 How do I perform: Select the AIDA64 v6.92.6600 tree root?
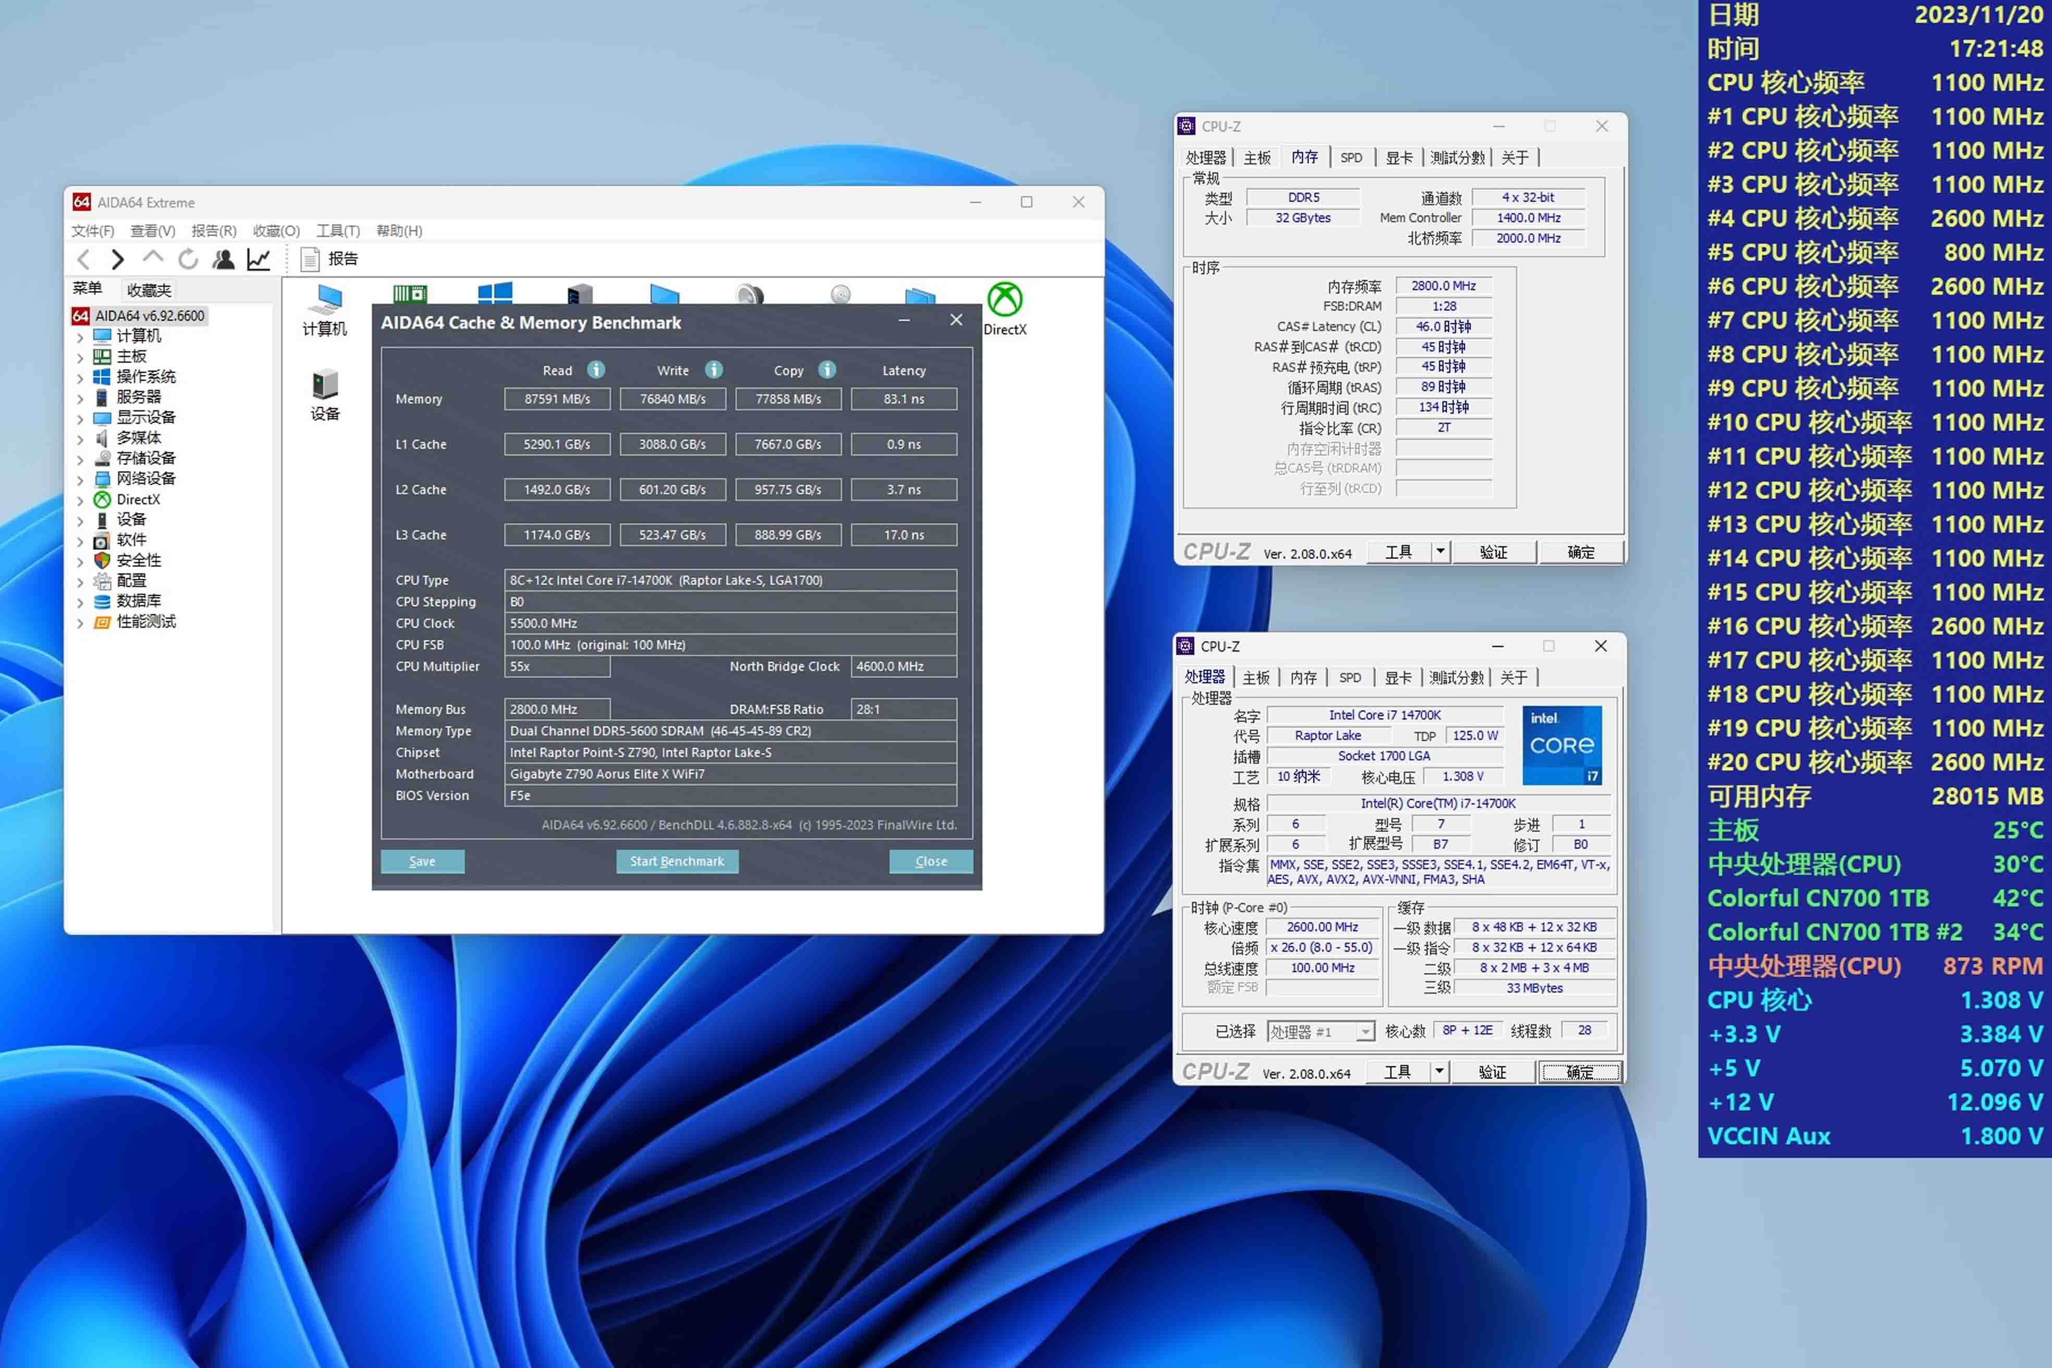pyautogui.click(x=140, y=316)
